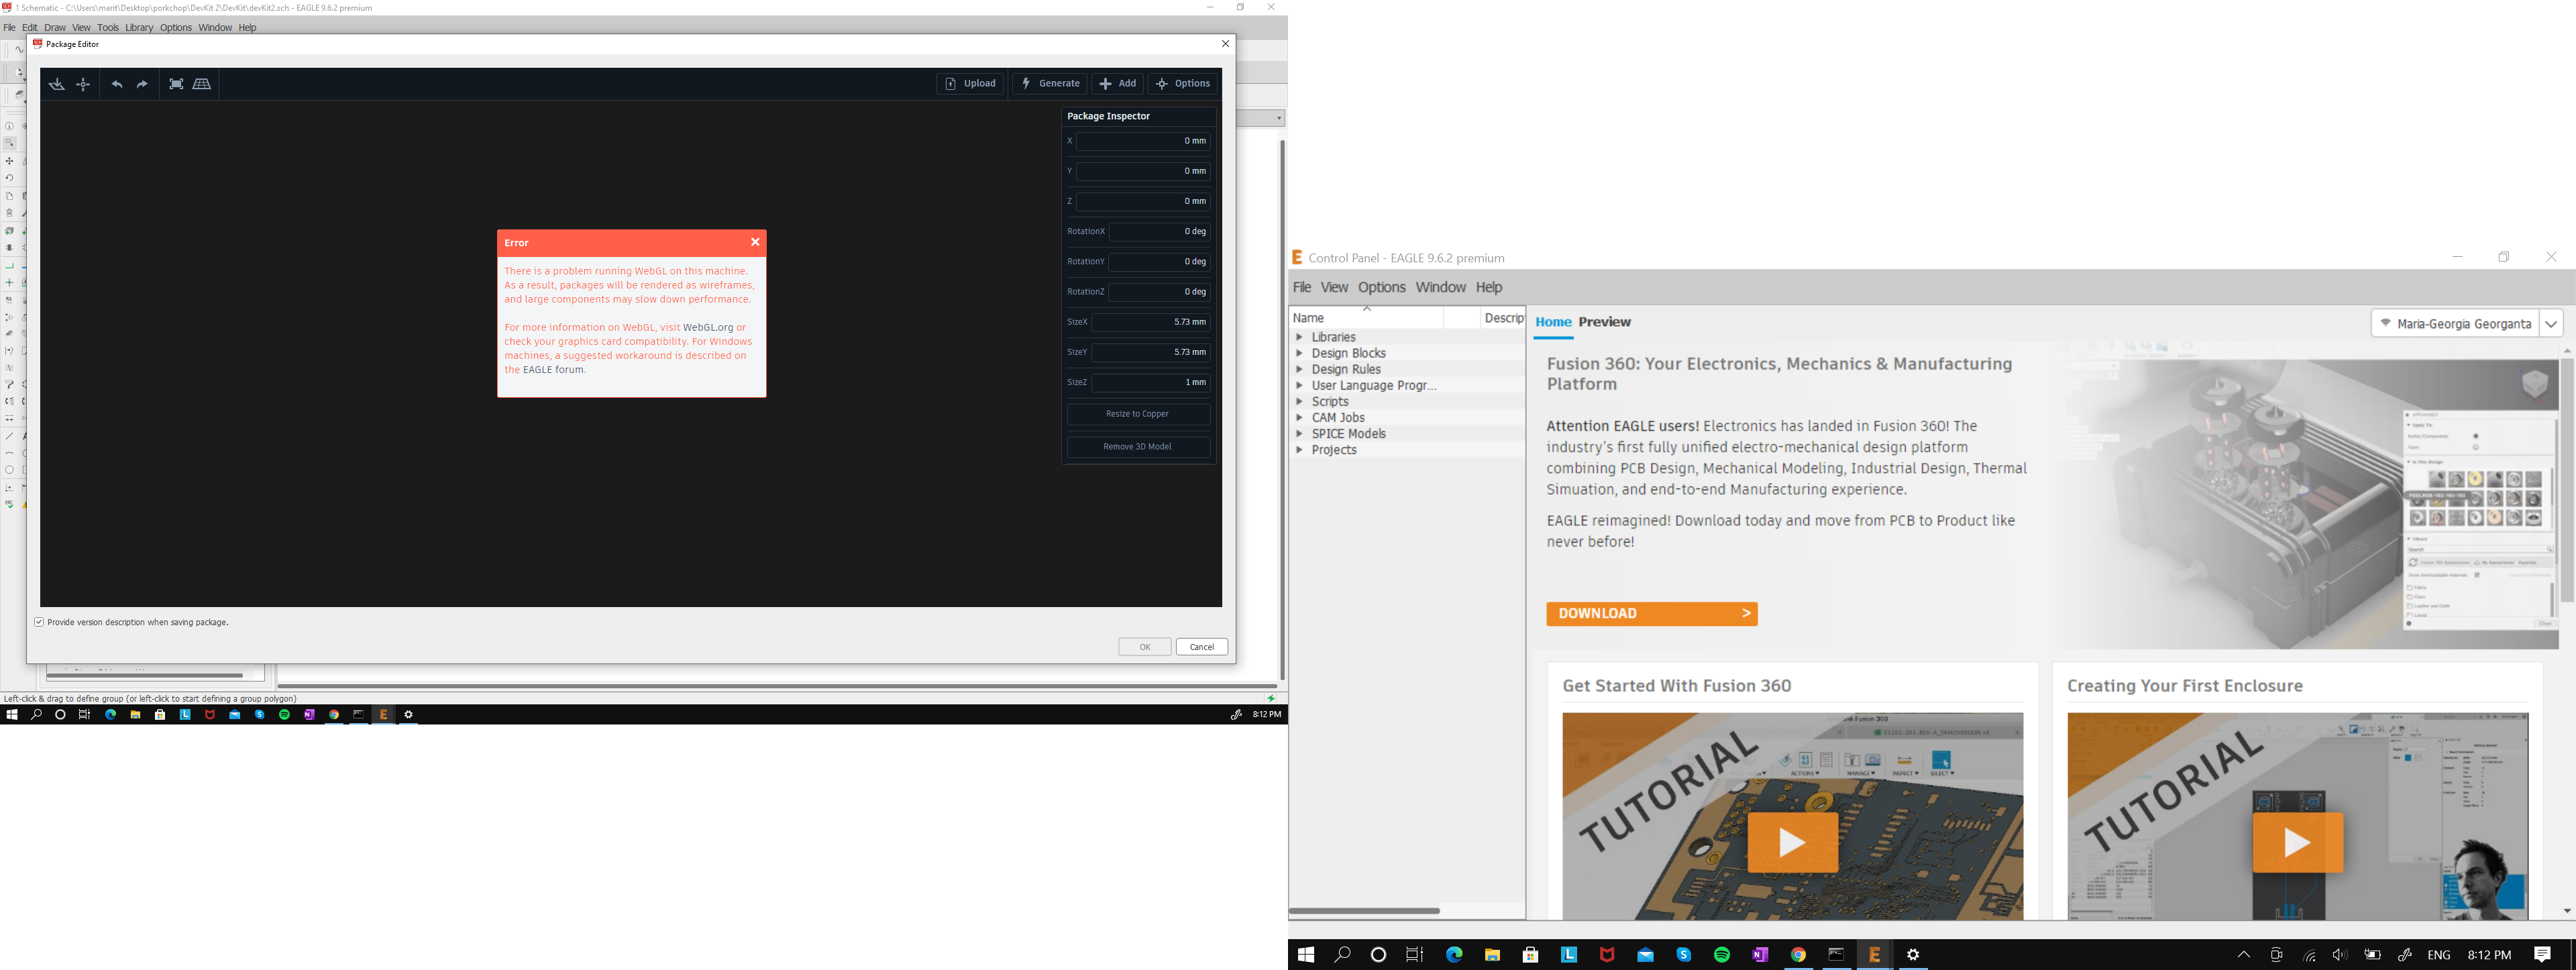Click the ENG language indicator

point(2439,955)
